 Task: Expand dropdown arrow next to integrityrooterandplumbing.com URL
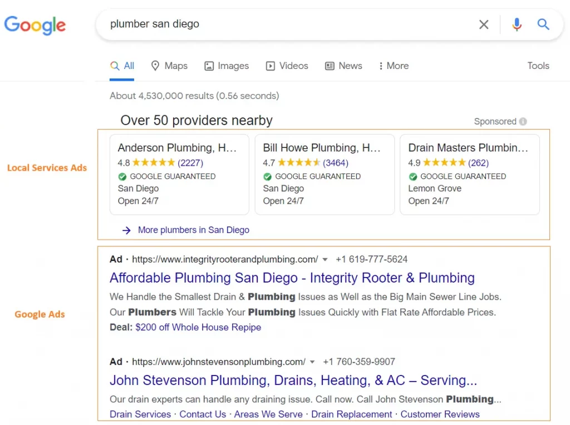coord(325,259)
